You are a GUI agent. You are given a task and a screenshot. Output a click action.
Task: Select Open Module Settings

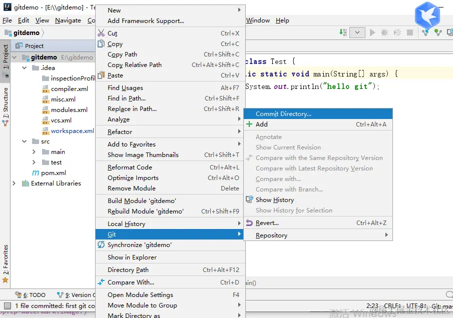point(171,294)
